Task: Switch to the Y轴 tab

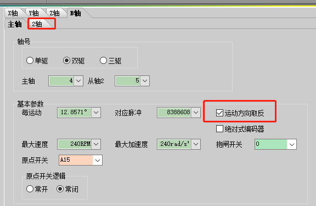Action: (34, 13)
